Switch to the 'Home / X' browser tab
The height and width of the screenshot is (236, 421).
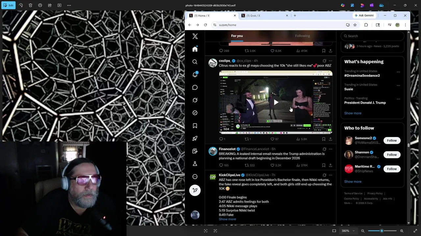click(212, 15)
